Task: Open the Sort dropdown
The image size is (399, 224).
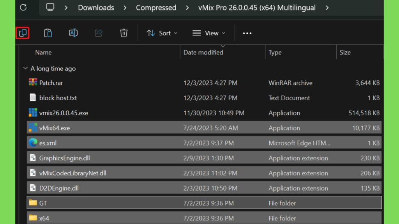Action: coord(162,33)
